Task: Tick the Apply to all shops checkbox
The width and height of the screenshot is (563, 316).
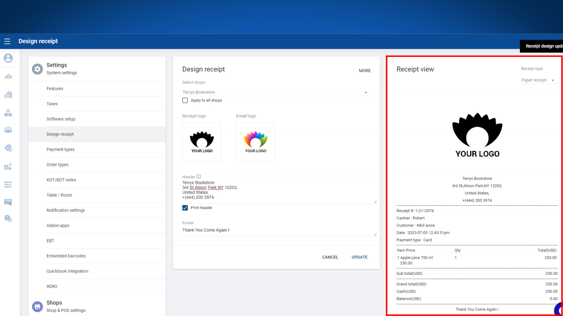Action: coord(185,100)
